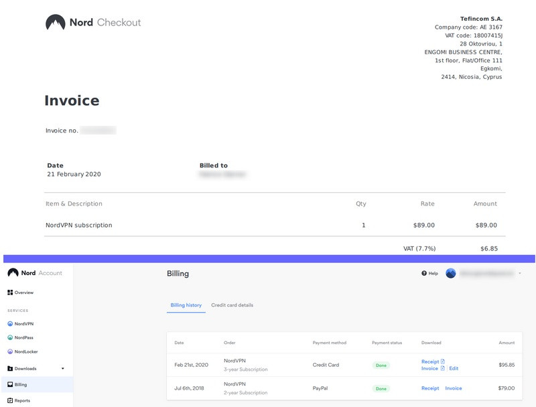The image size is (536, 407).
Task: Click the Done status of the Credit Card payment
Action: (x=381, y=365)
